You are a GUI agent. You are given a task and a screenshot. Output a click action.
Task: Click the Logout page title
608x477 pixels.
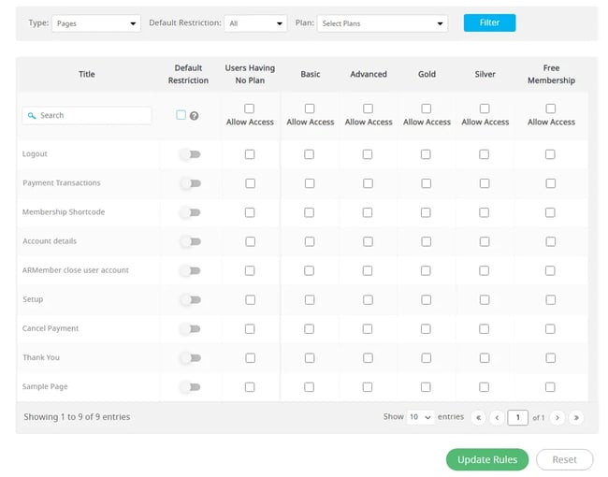tap(35, 154)
